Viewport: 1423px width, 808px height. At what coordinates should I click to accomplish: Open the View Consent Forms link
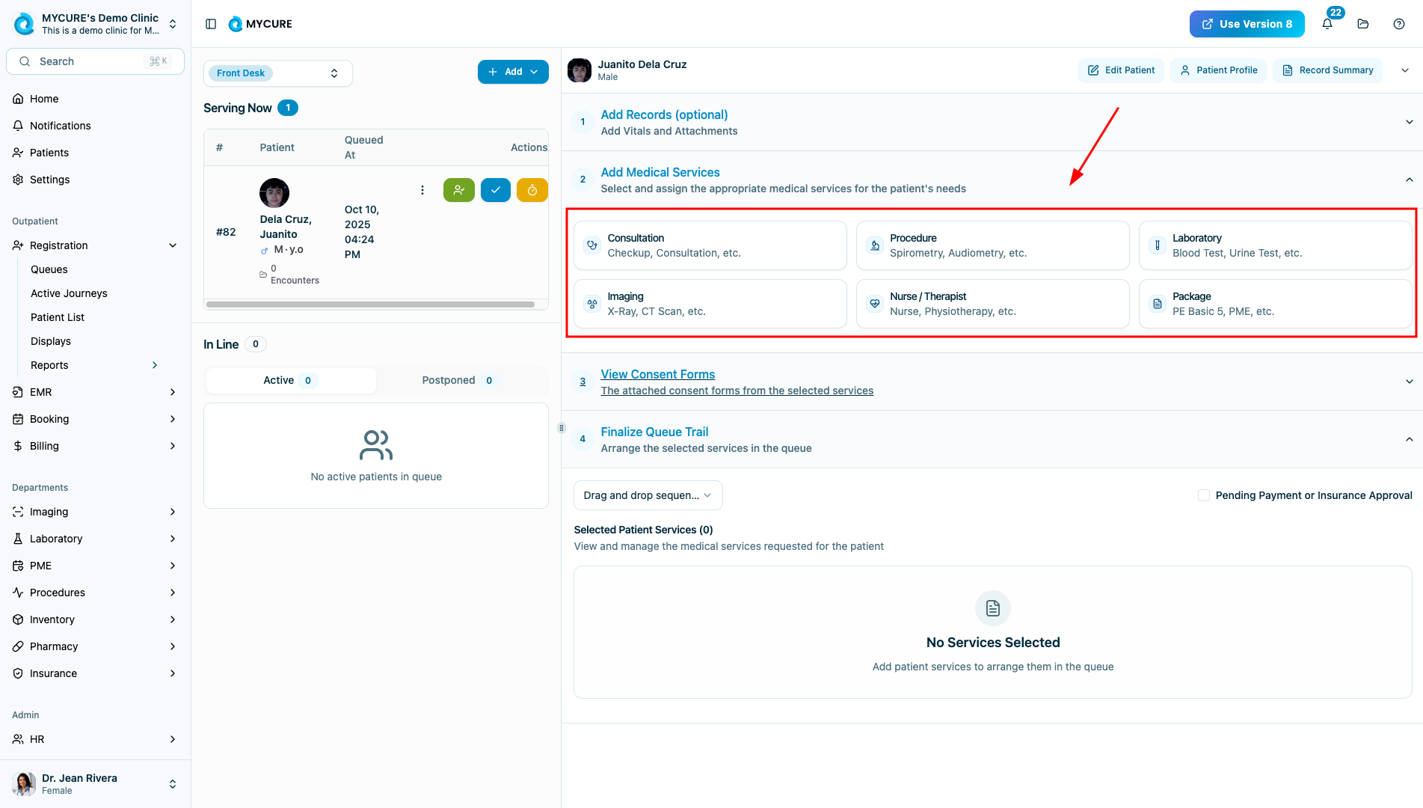(657, 374)
